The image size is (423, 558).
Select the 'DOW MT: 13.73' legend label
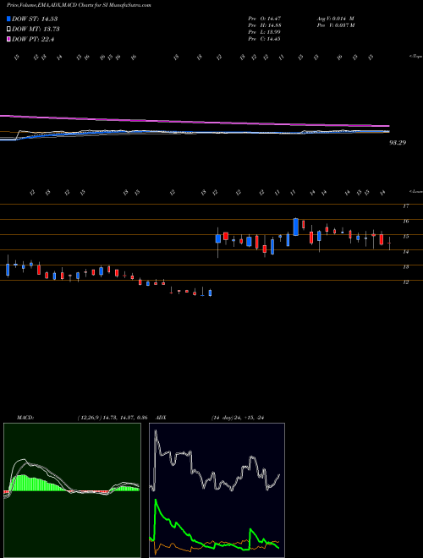[36, 30]
